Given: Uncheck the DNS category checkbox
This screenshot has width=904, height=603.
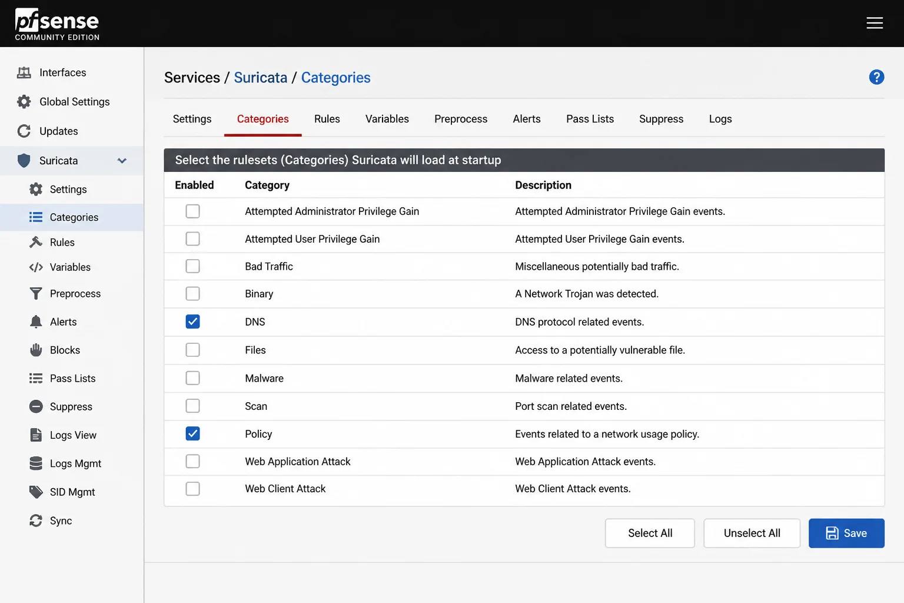Looking at the screenshot, I should 192,322.
